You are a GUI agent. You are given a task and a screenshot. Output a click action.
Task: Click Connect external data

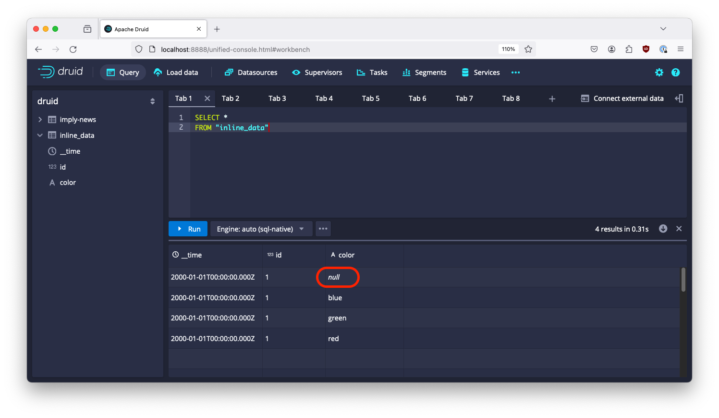(622, 98)
